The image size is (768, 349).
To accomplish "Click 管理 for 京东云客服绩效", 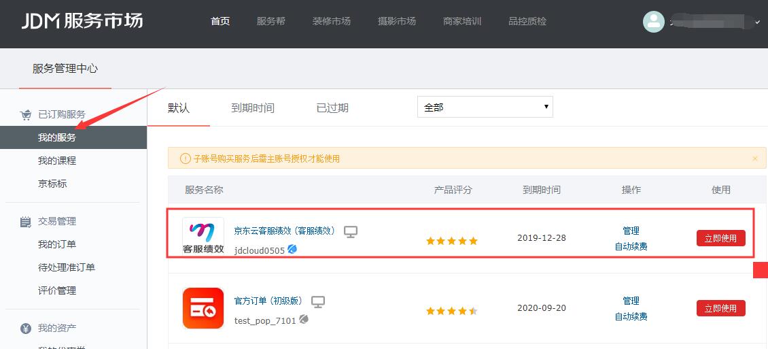I will (631, 231).
